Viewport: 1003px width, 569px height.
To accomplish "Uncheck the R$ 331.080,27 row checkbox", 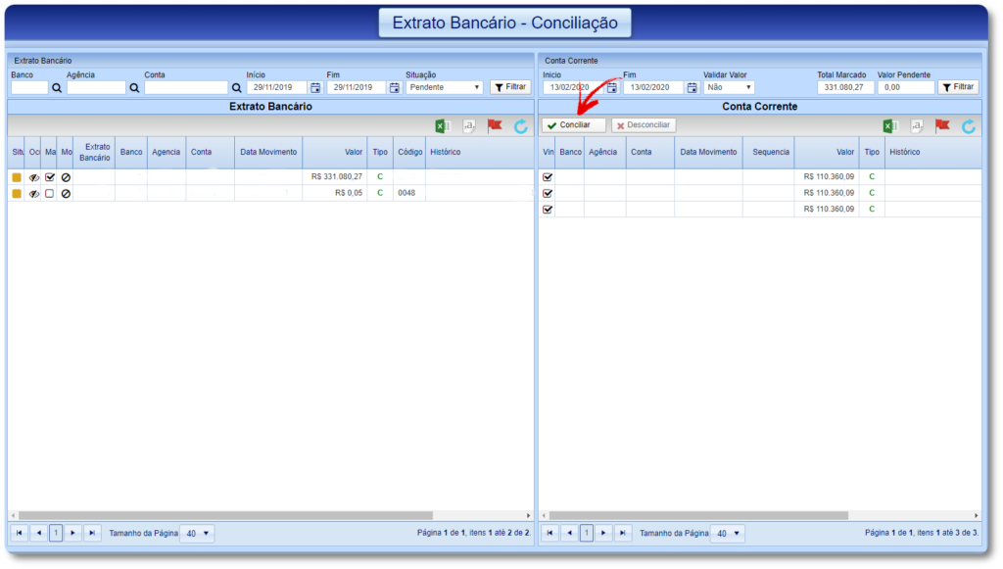I will tap(50, 177).
